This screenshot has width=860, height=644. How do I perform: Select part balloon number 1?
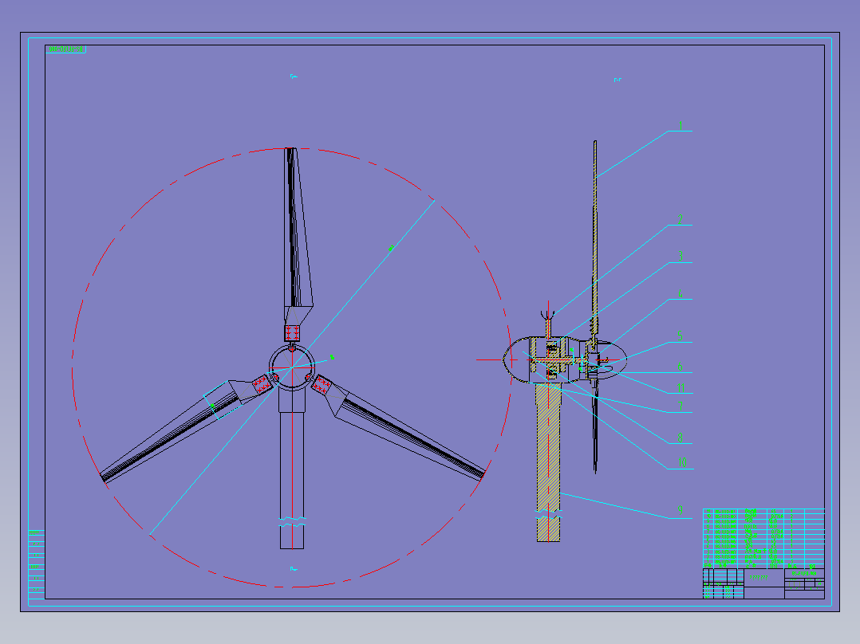point(681,125)
